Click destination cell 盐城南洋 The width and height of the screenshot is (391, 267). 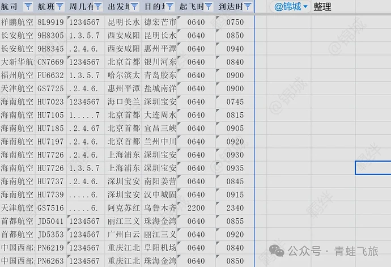tap(160, 88)
